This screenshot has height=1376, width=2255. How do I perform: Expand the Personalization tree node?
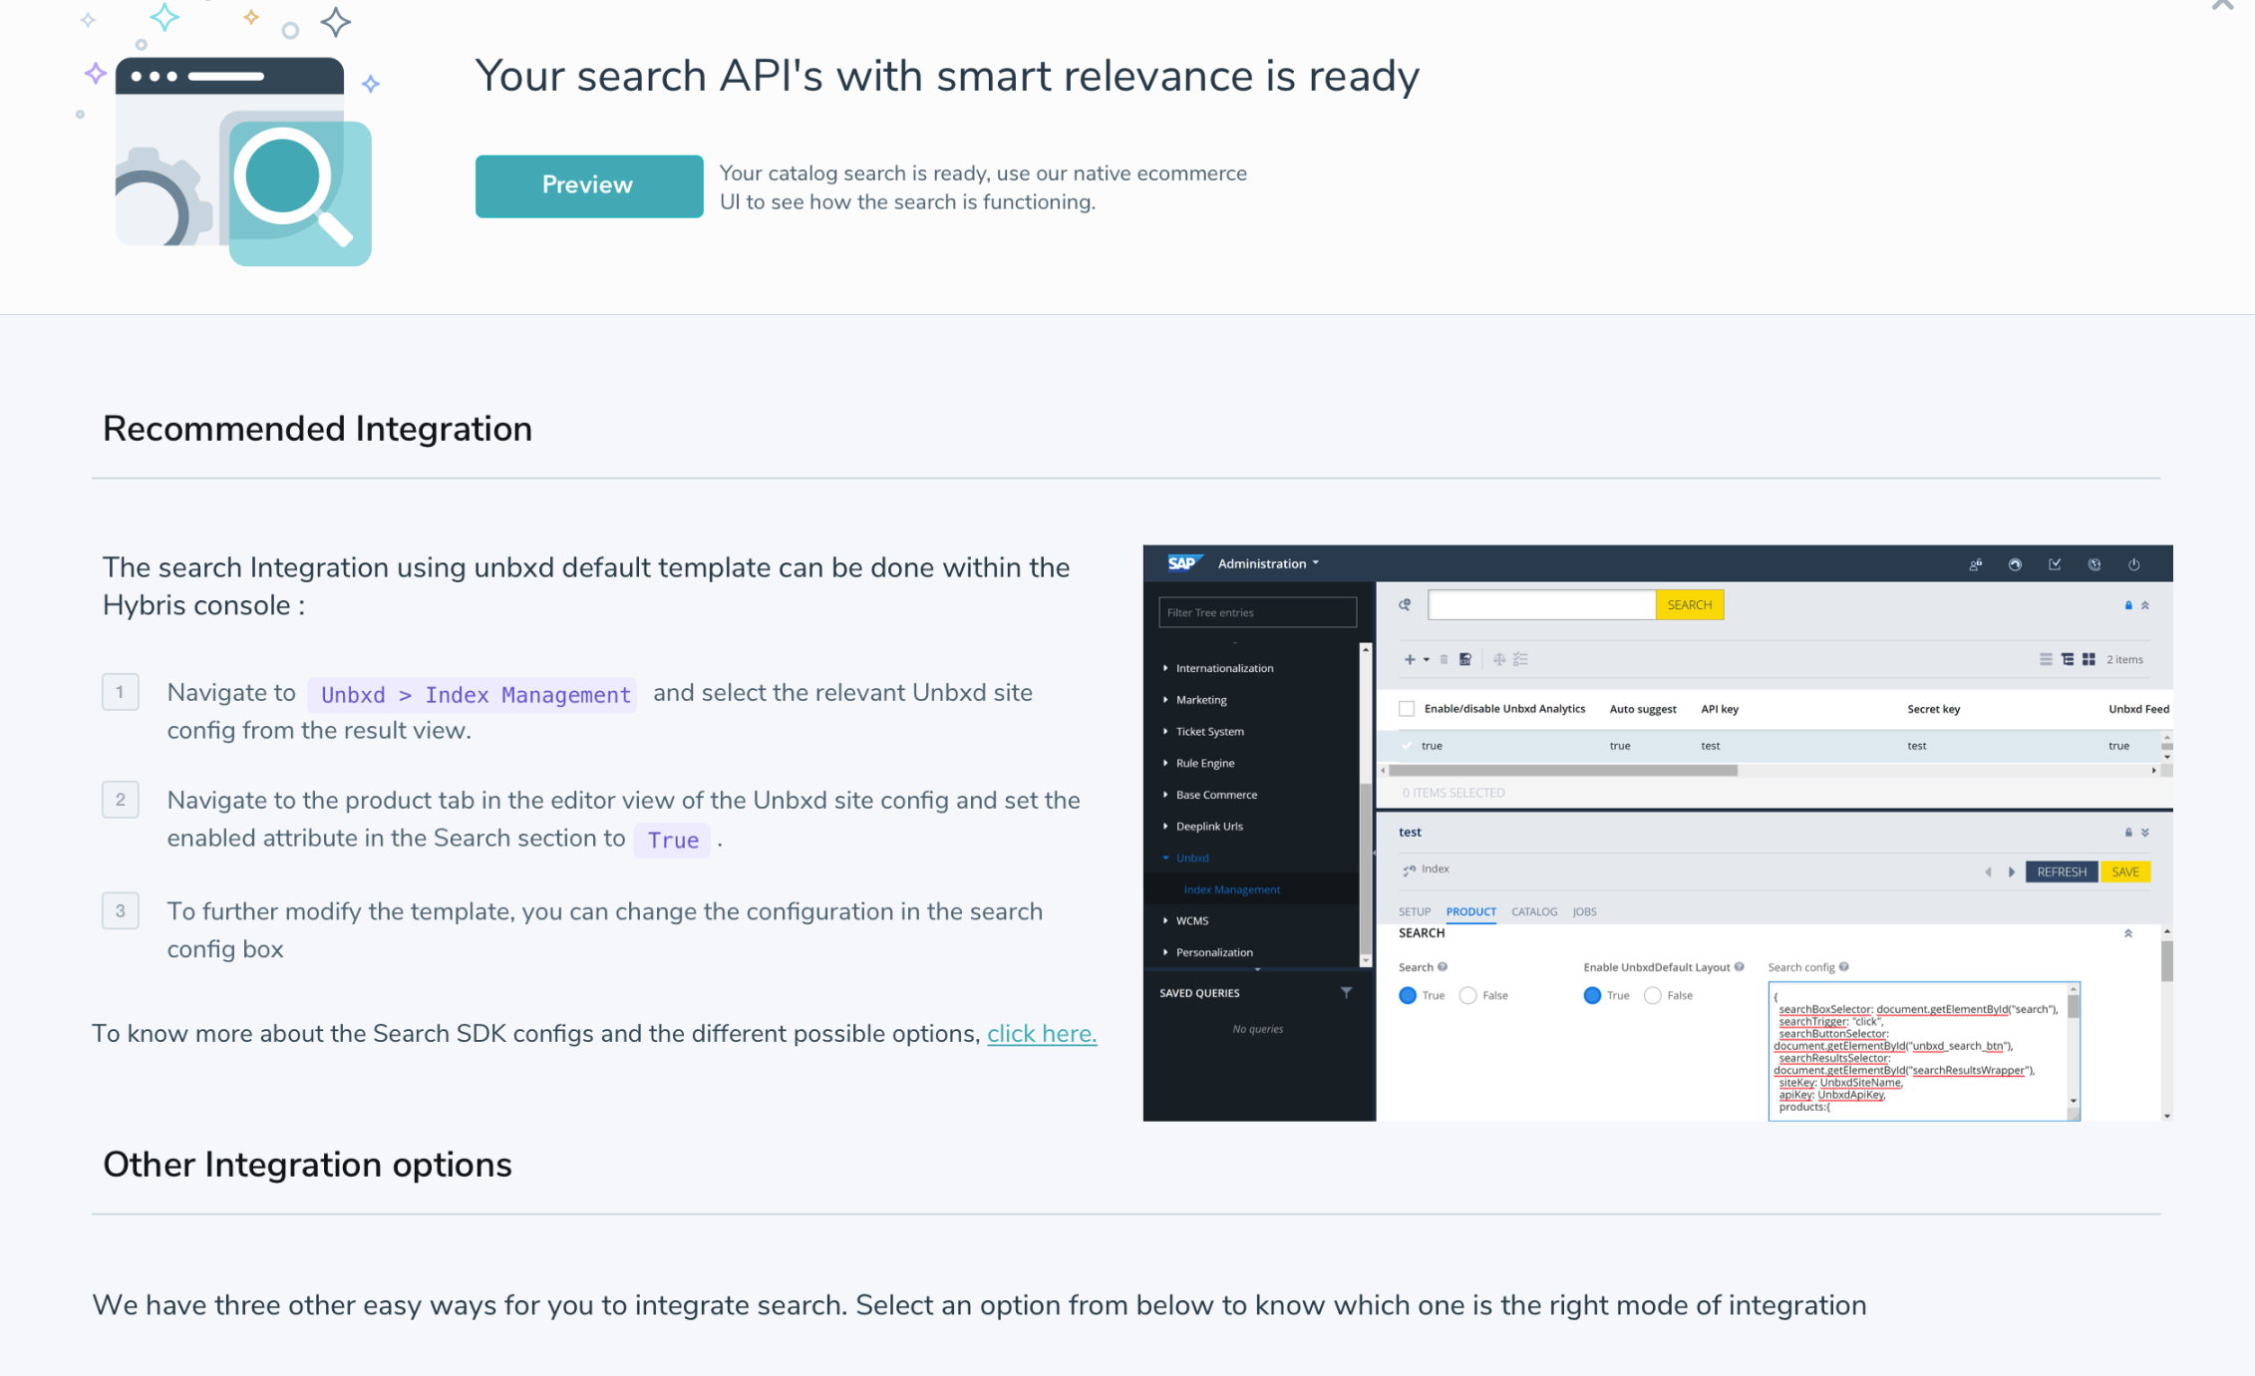(1165, 952)
